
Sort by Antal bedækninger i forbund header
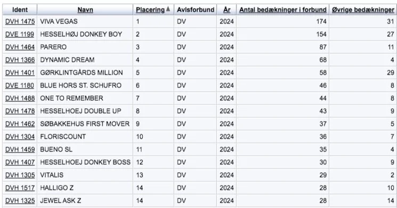tap(283, 10)
